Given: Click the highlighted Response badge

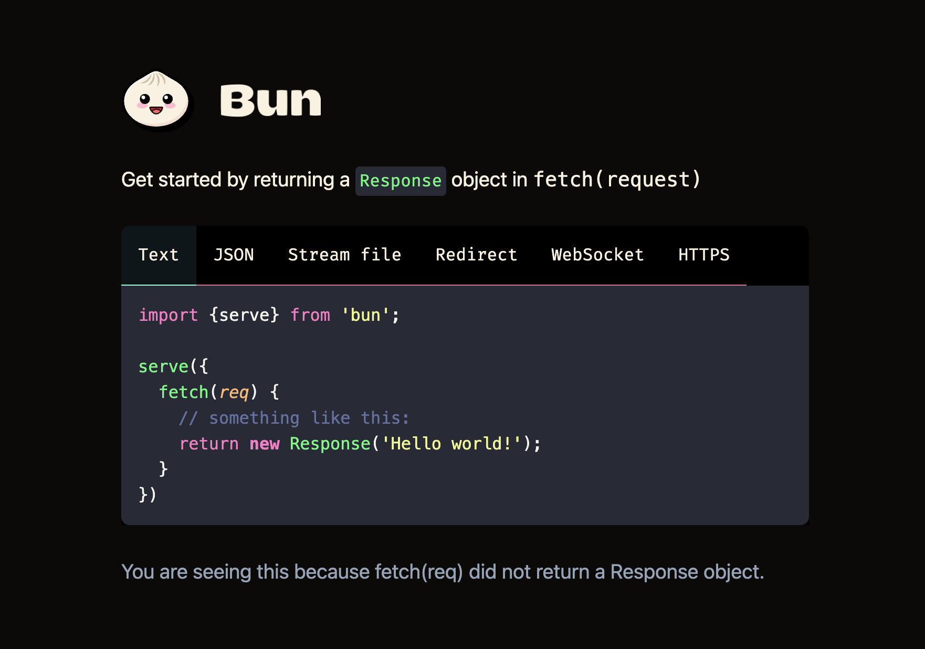Looking at the screenshot, I should (400, 181).
